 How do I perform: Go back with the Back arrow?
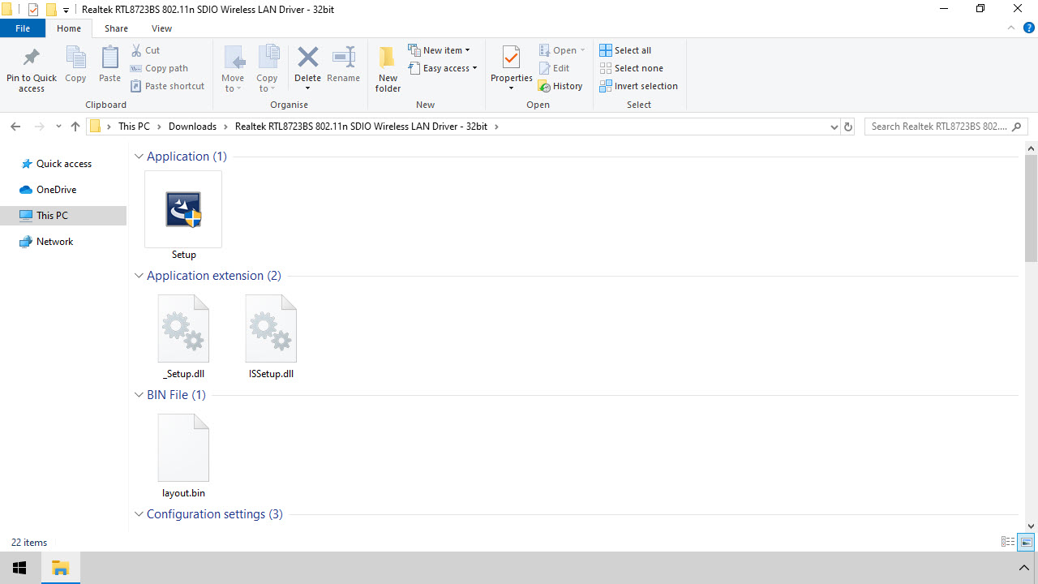(15, 127)
